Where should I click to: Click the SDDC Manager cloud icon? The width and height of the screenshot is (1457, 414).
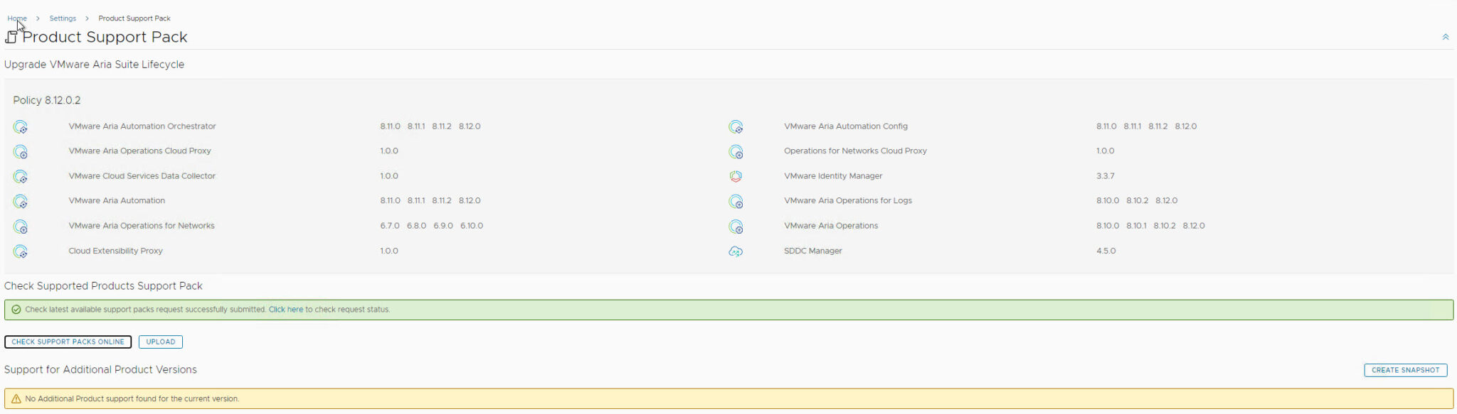(x=736, y=251)
